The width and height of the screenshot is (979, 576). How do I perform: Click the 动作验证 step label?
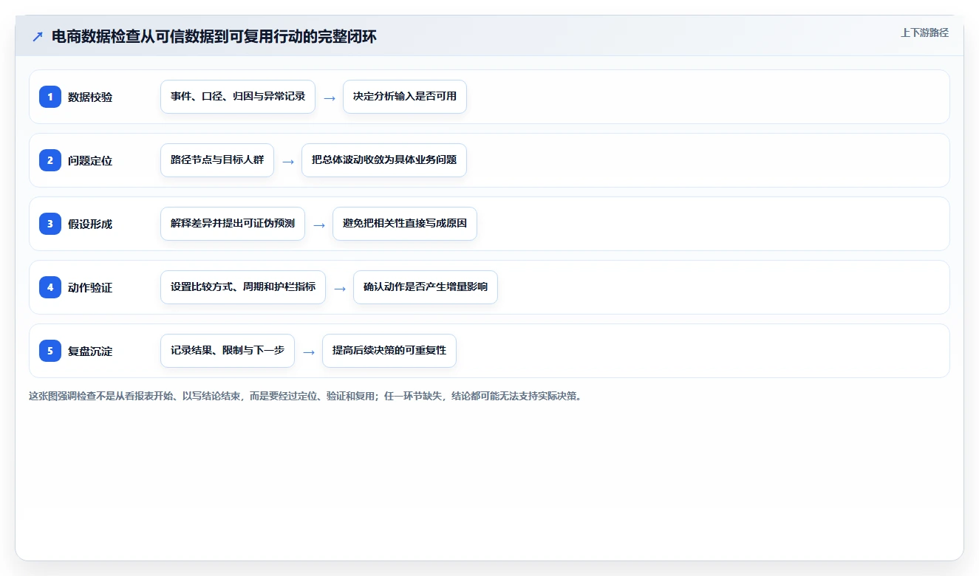tap(90, 287)
